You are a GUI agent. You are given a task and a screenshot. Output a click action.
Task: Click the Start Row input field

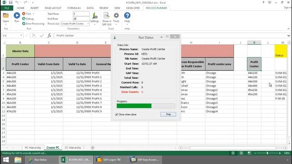(x=81, y=14)
